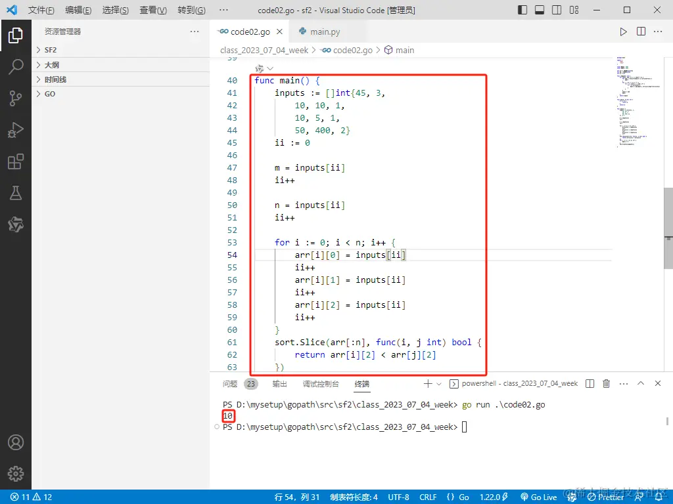This screenshot has width=673, height=504.
Task: Split the editor to the right
Action: [x=641, y=31]
